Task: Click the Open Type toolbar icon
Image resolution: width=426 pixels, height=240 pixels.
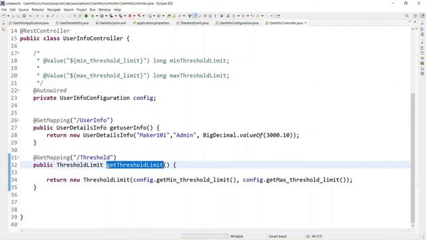Action: coord(169,16)
